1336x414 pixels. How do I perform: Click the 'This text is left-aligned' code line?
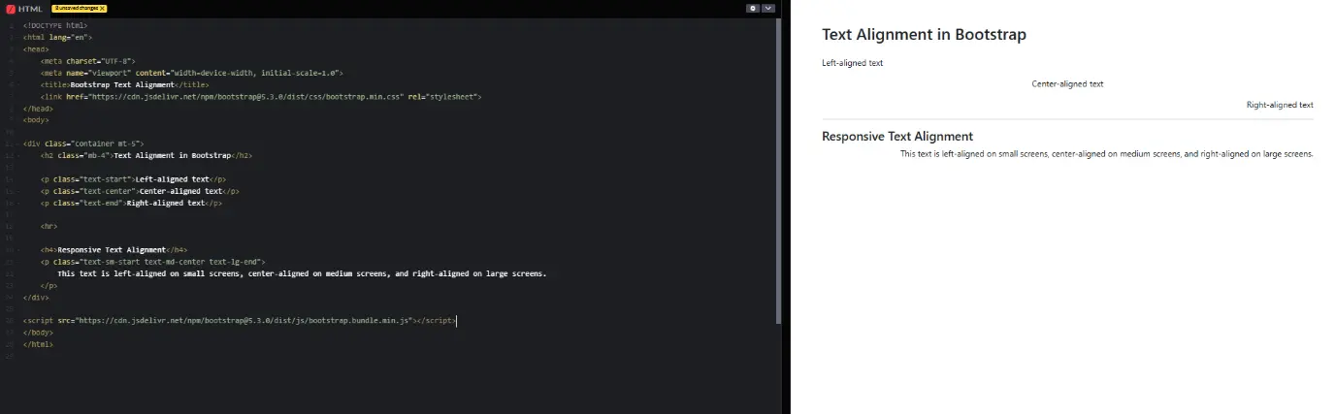[302, 273]
